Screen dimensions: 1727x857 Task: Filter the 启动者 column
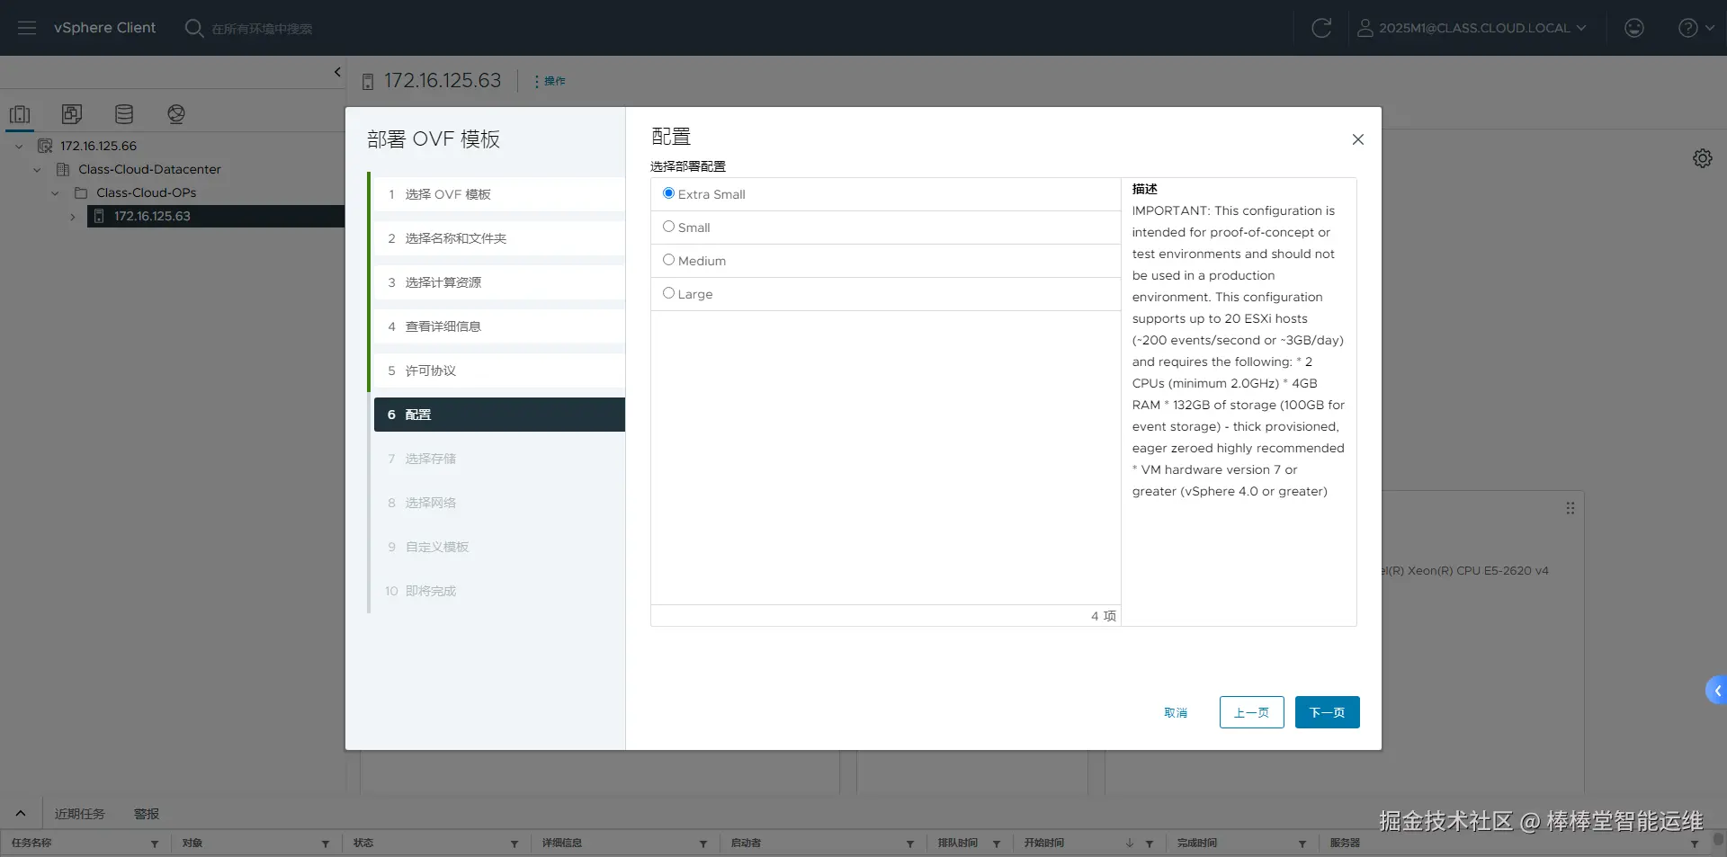tap(910, 844)
